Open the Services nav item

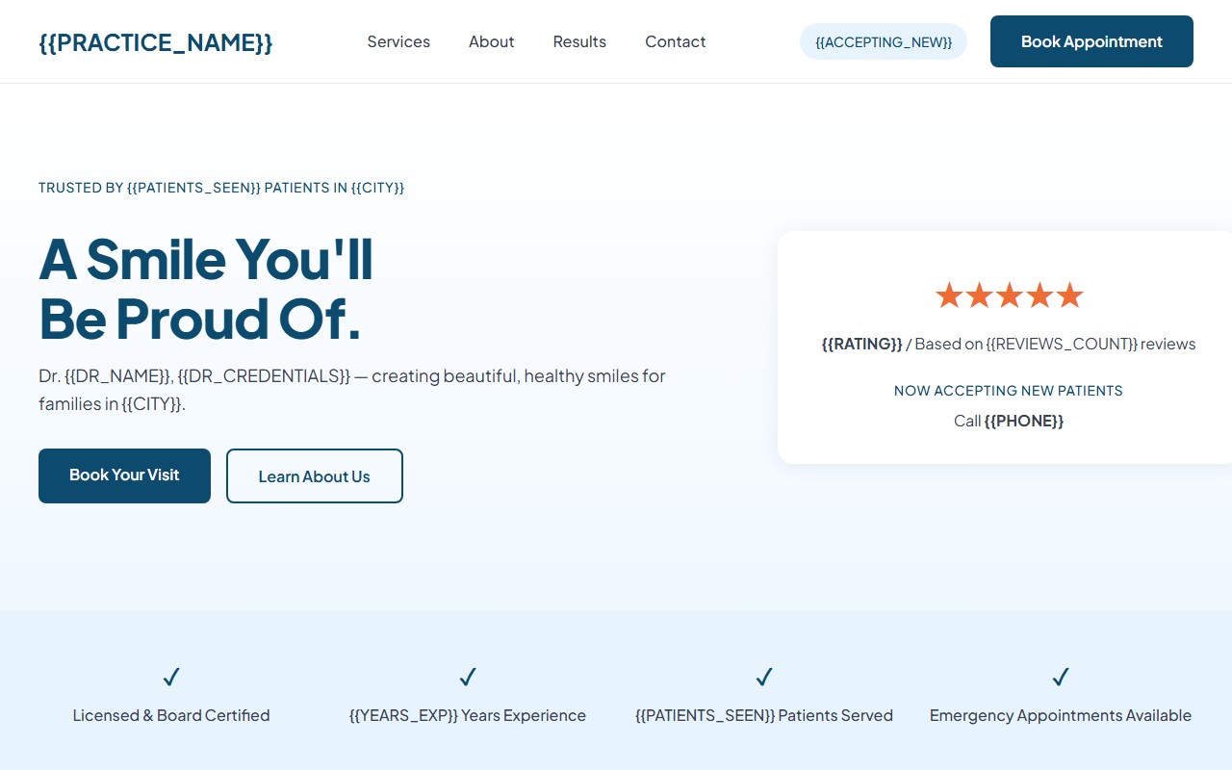point(398,41)
